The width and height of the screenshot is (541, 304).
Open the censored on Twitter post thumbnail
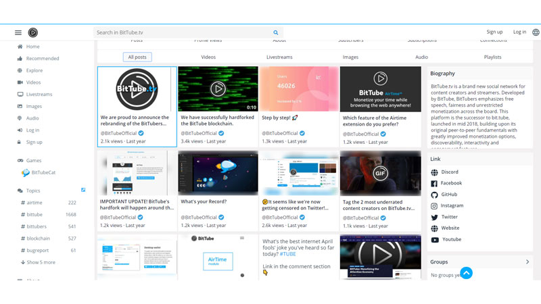coord(299,173)
